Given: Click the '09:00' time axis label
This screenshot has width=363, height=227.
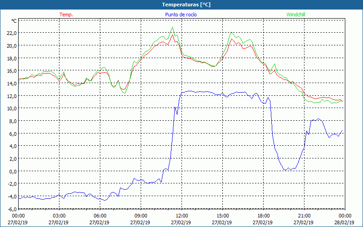Looking at the screenshot, I should (x=141, y=216).
